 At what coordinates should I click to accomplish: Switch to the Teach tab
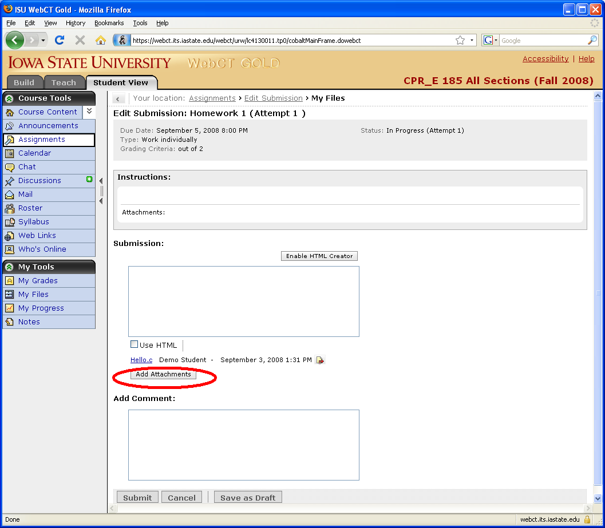(x=64, y=82)
